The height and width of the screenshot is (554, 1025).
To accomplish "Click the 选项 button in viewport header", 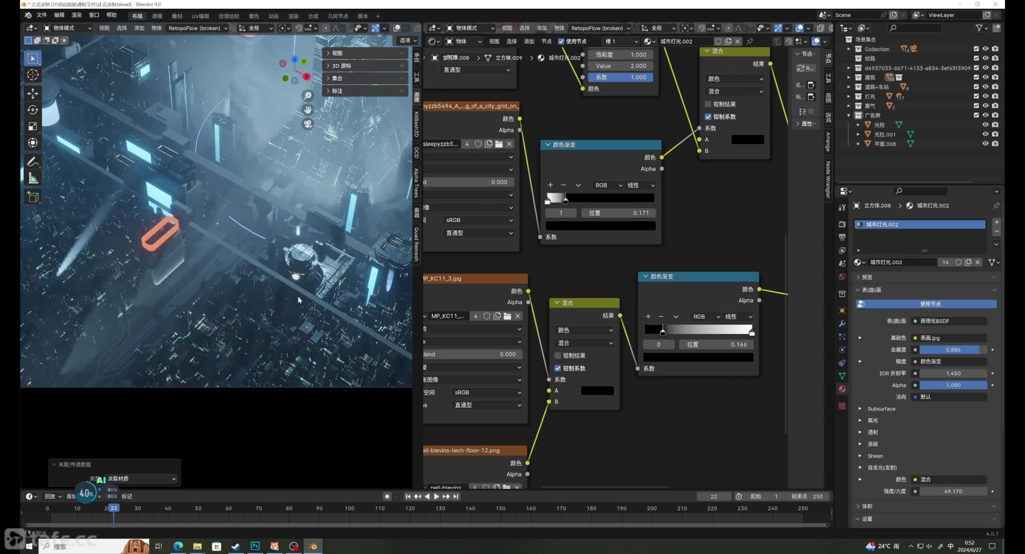I will [x=408, y=40].
